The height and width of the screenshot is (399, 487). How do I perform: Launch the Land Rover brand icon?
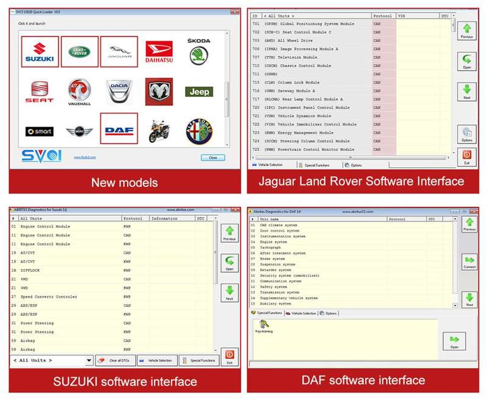[80, 52]
